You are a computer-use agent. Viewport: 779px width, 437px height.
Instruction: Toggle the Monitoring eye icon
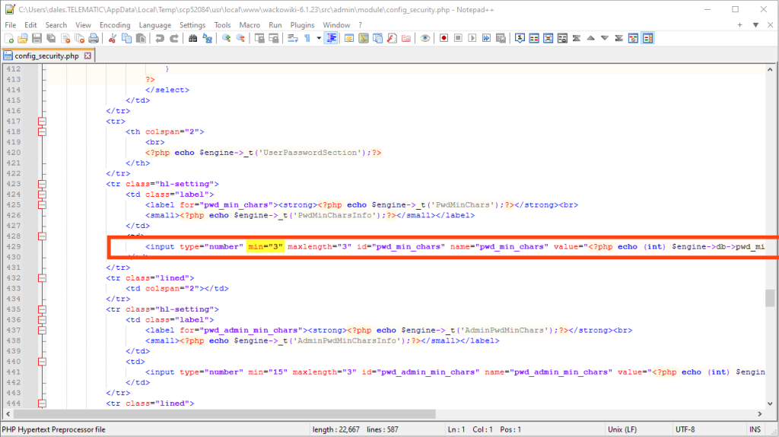(x=425, y=38)
